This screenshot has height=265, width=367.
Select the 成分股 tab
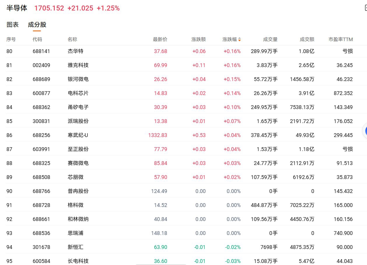pos(37,25)
